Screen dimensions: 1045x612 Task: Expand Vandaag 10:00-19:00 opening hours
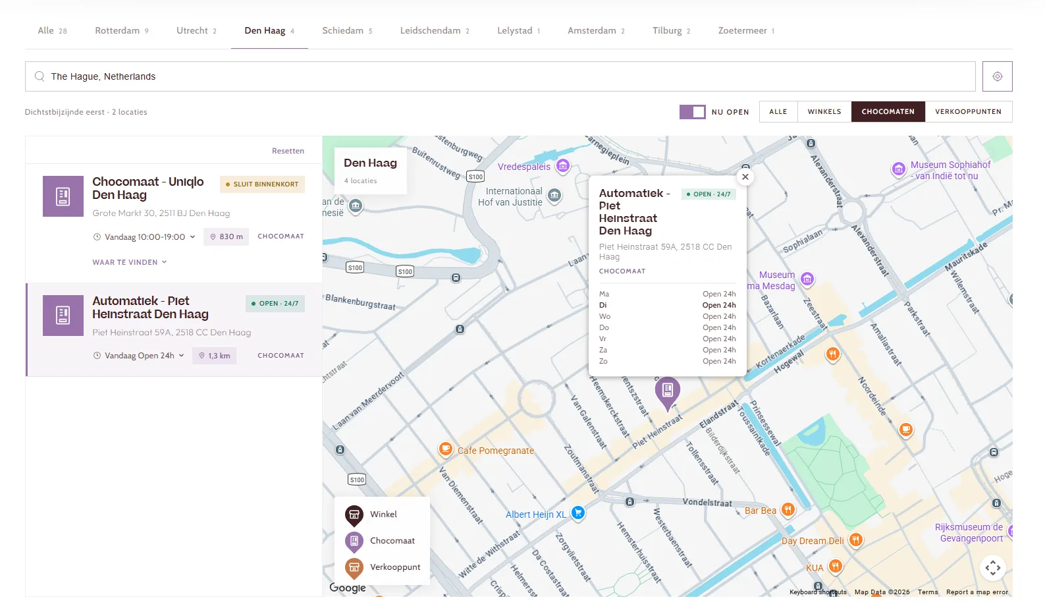(x=144, y=236)
